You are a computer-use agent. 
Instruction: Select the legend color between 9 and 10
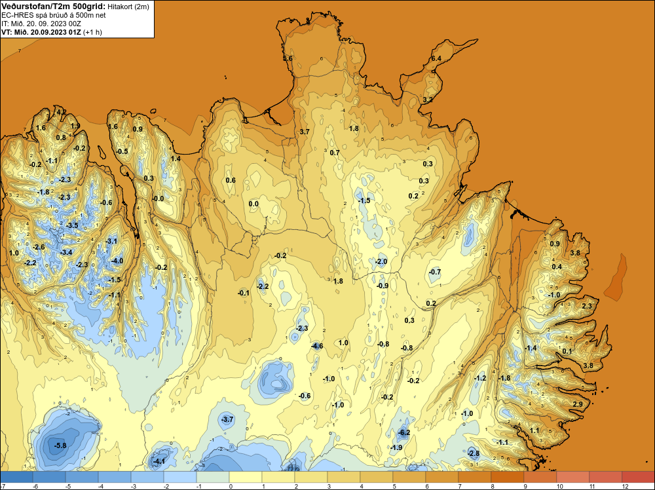540,477
